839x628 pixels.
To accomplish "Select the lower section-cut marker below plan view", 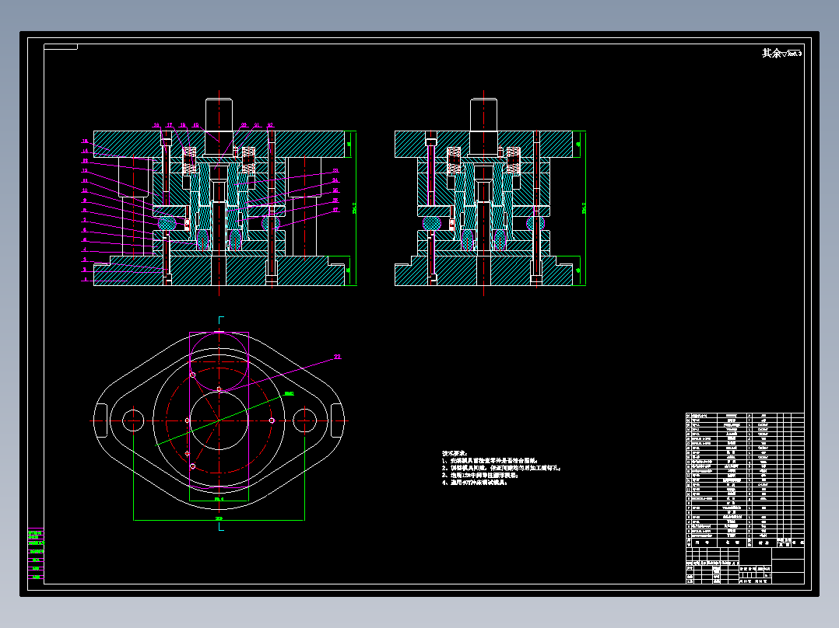I will [x=220, y=527].
